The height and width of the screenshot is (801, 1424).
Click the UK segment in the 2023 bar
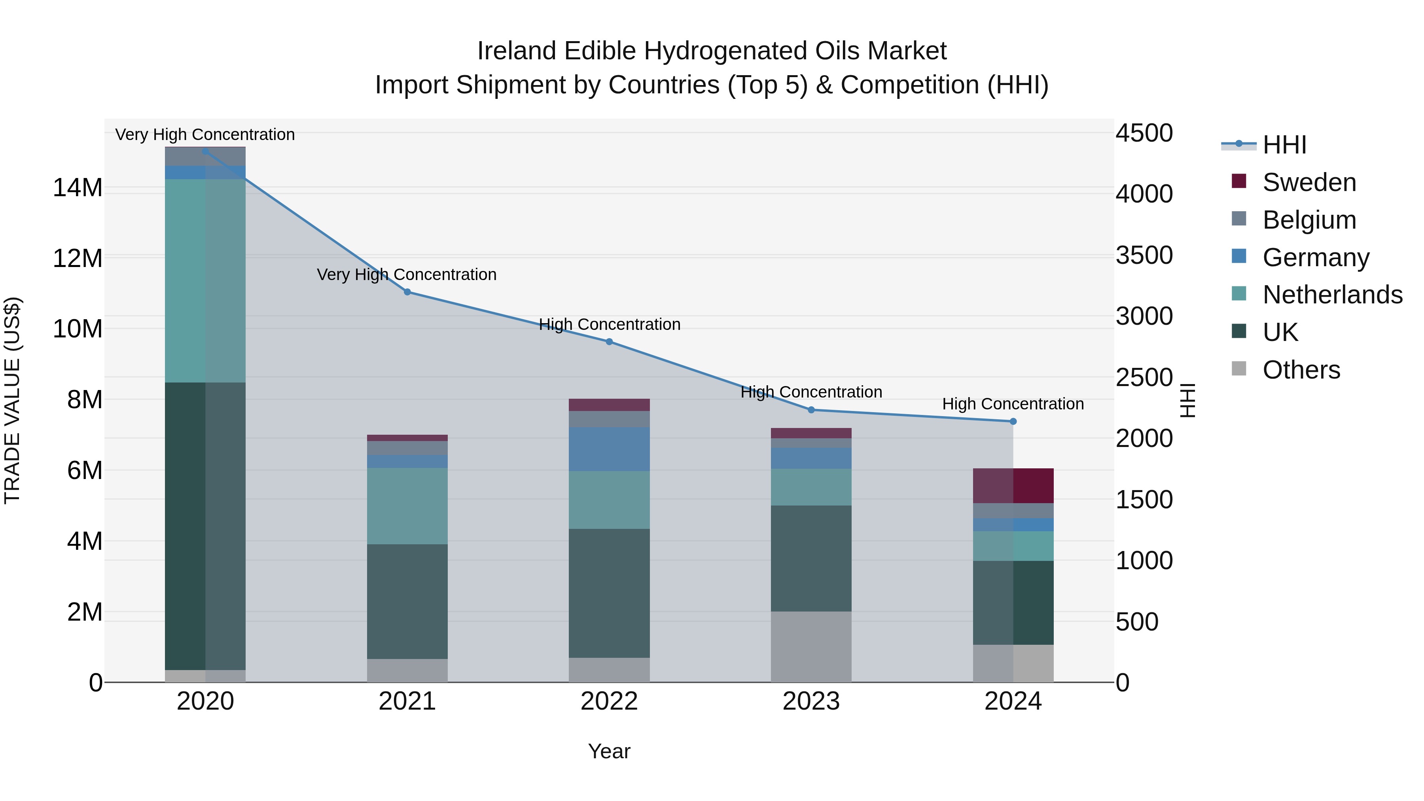[812, 558]
